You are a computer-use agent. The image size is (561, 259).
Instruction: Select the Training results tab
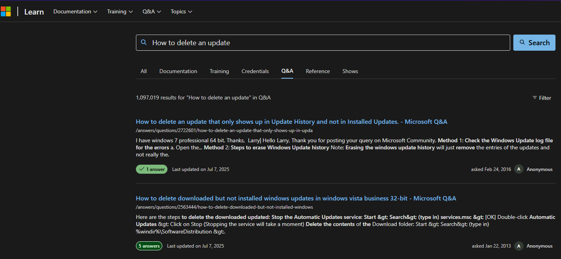pyautogui.click(x=219, y=71)
